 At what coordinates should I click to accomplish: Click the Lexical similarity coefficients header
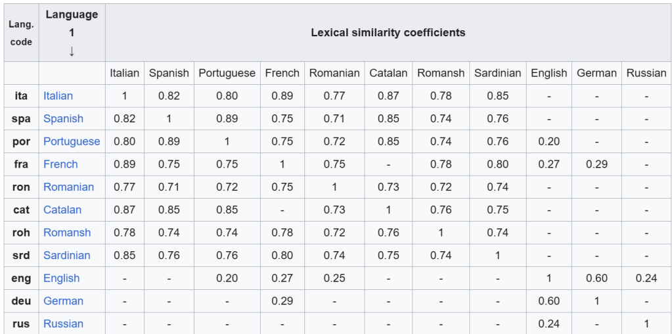(388, 33)
